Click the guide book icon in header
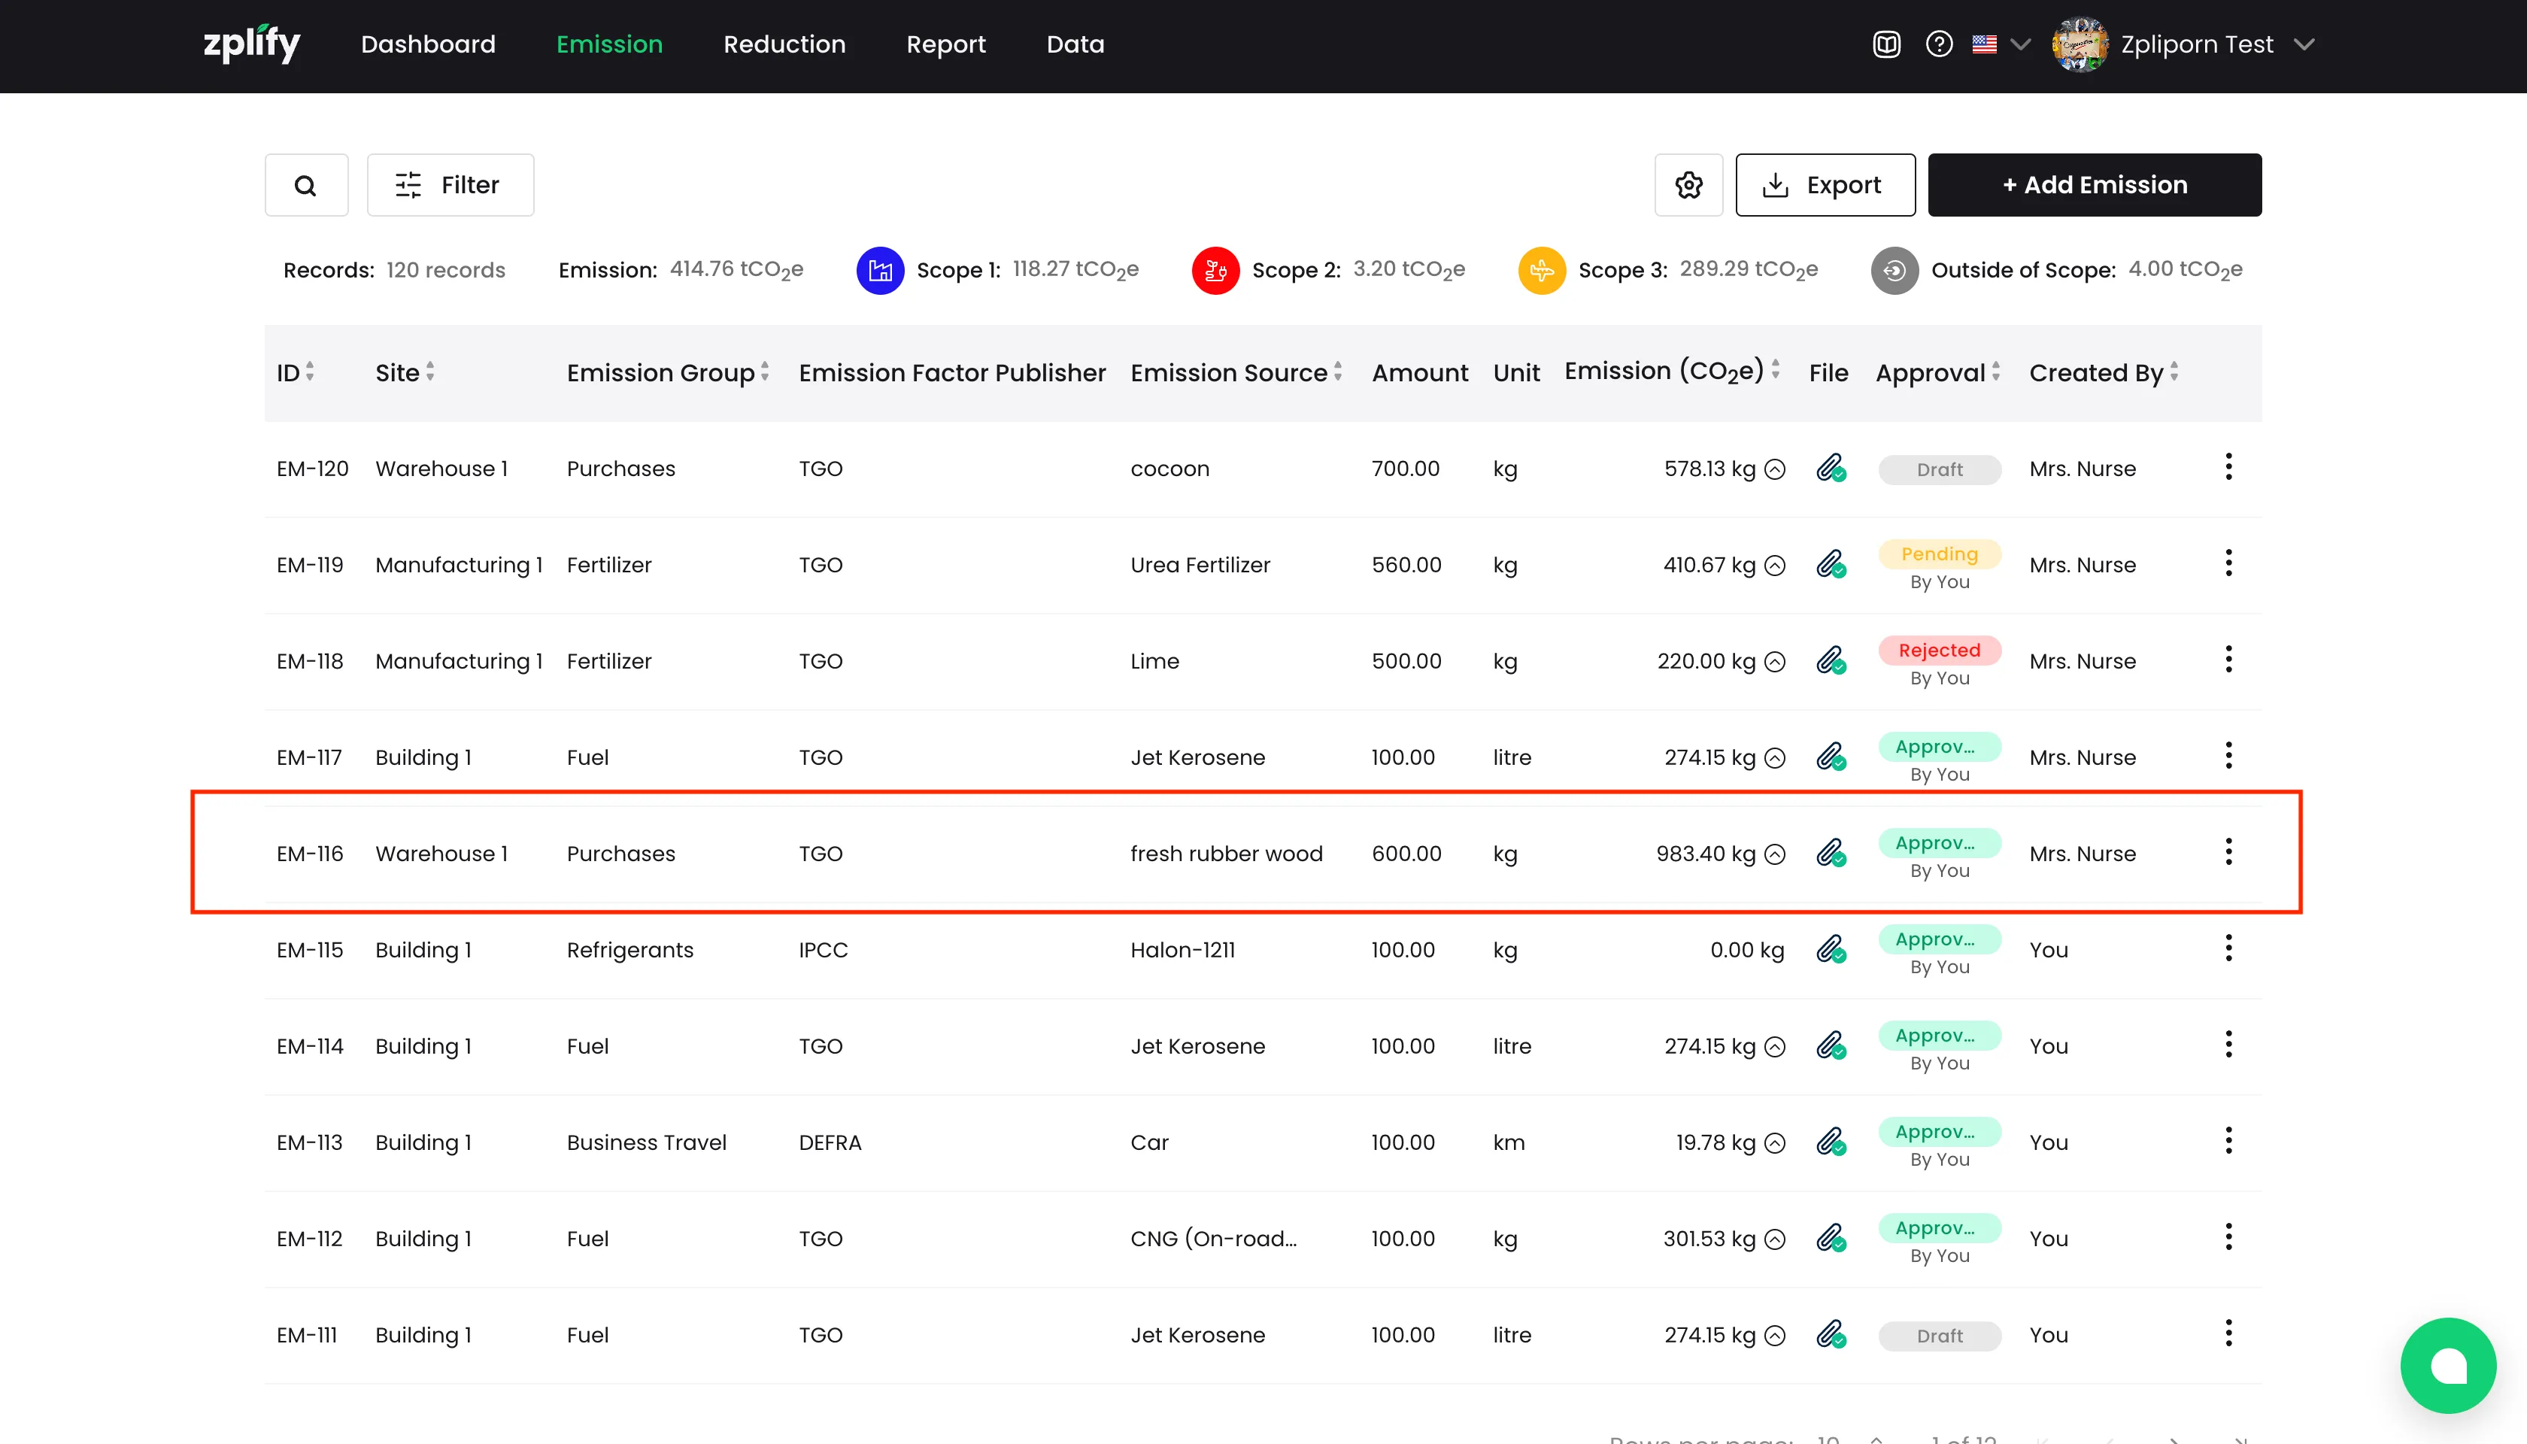This screenshot has height=1444, width=2527. (1886, 44)
